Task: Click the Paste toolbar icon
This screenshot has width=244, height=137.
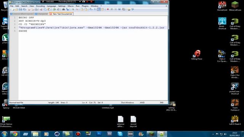Action: 49,10
